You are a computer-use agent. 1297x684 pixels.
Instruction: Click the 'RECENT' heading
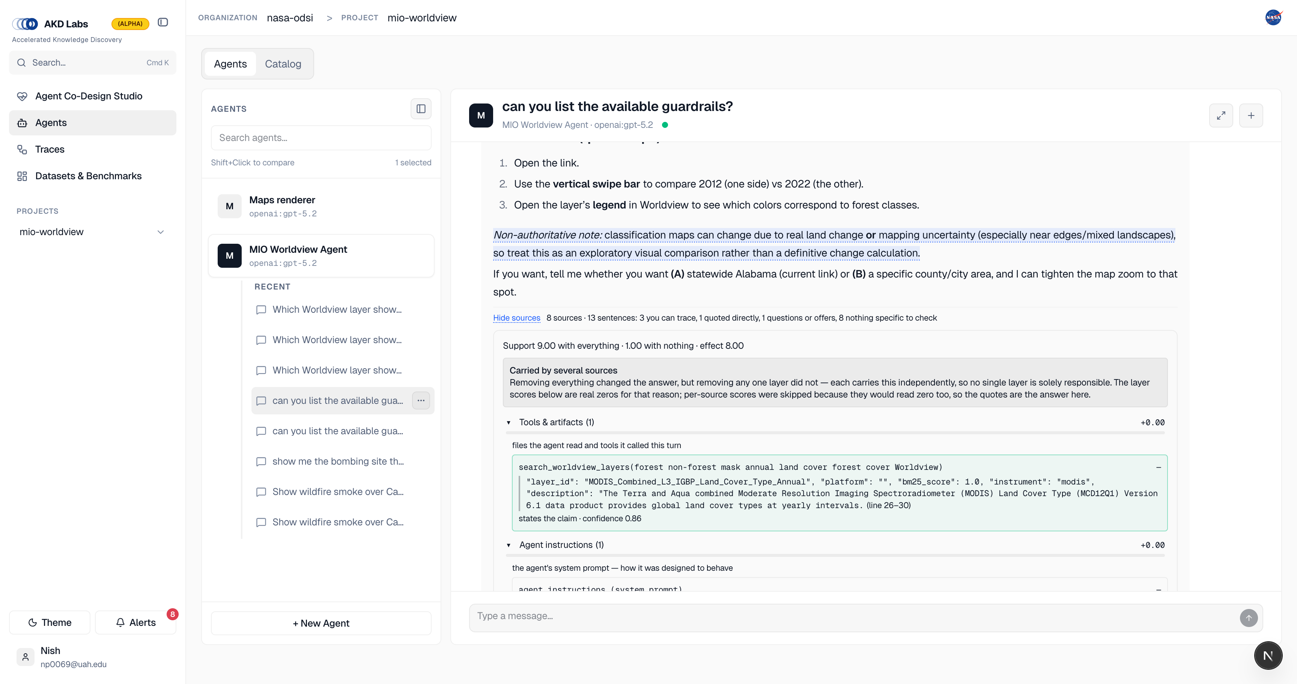(272, 286)
